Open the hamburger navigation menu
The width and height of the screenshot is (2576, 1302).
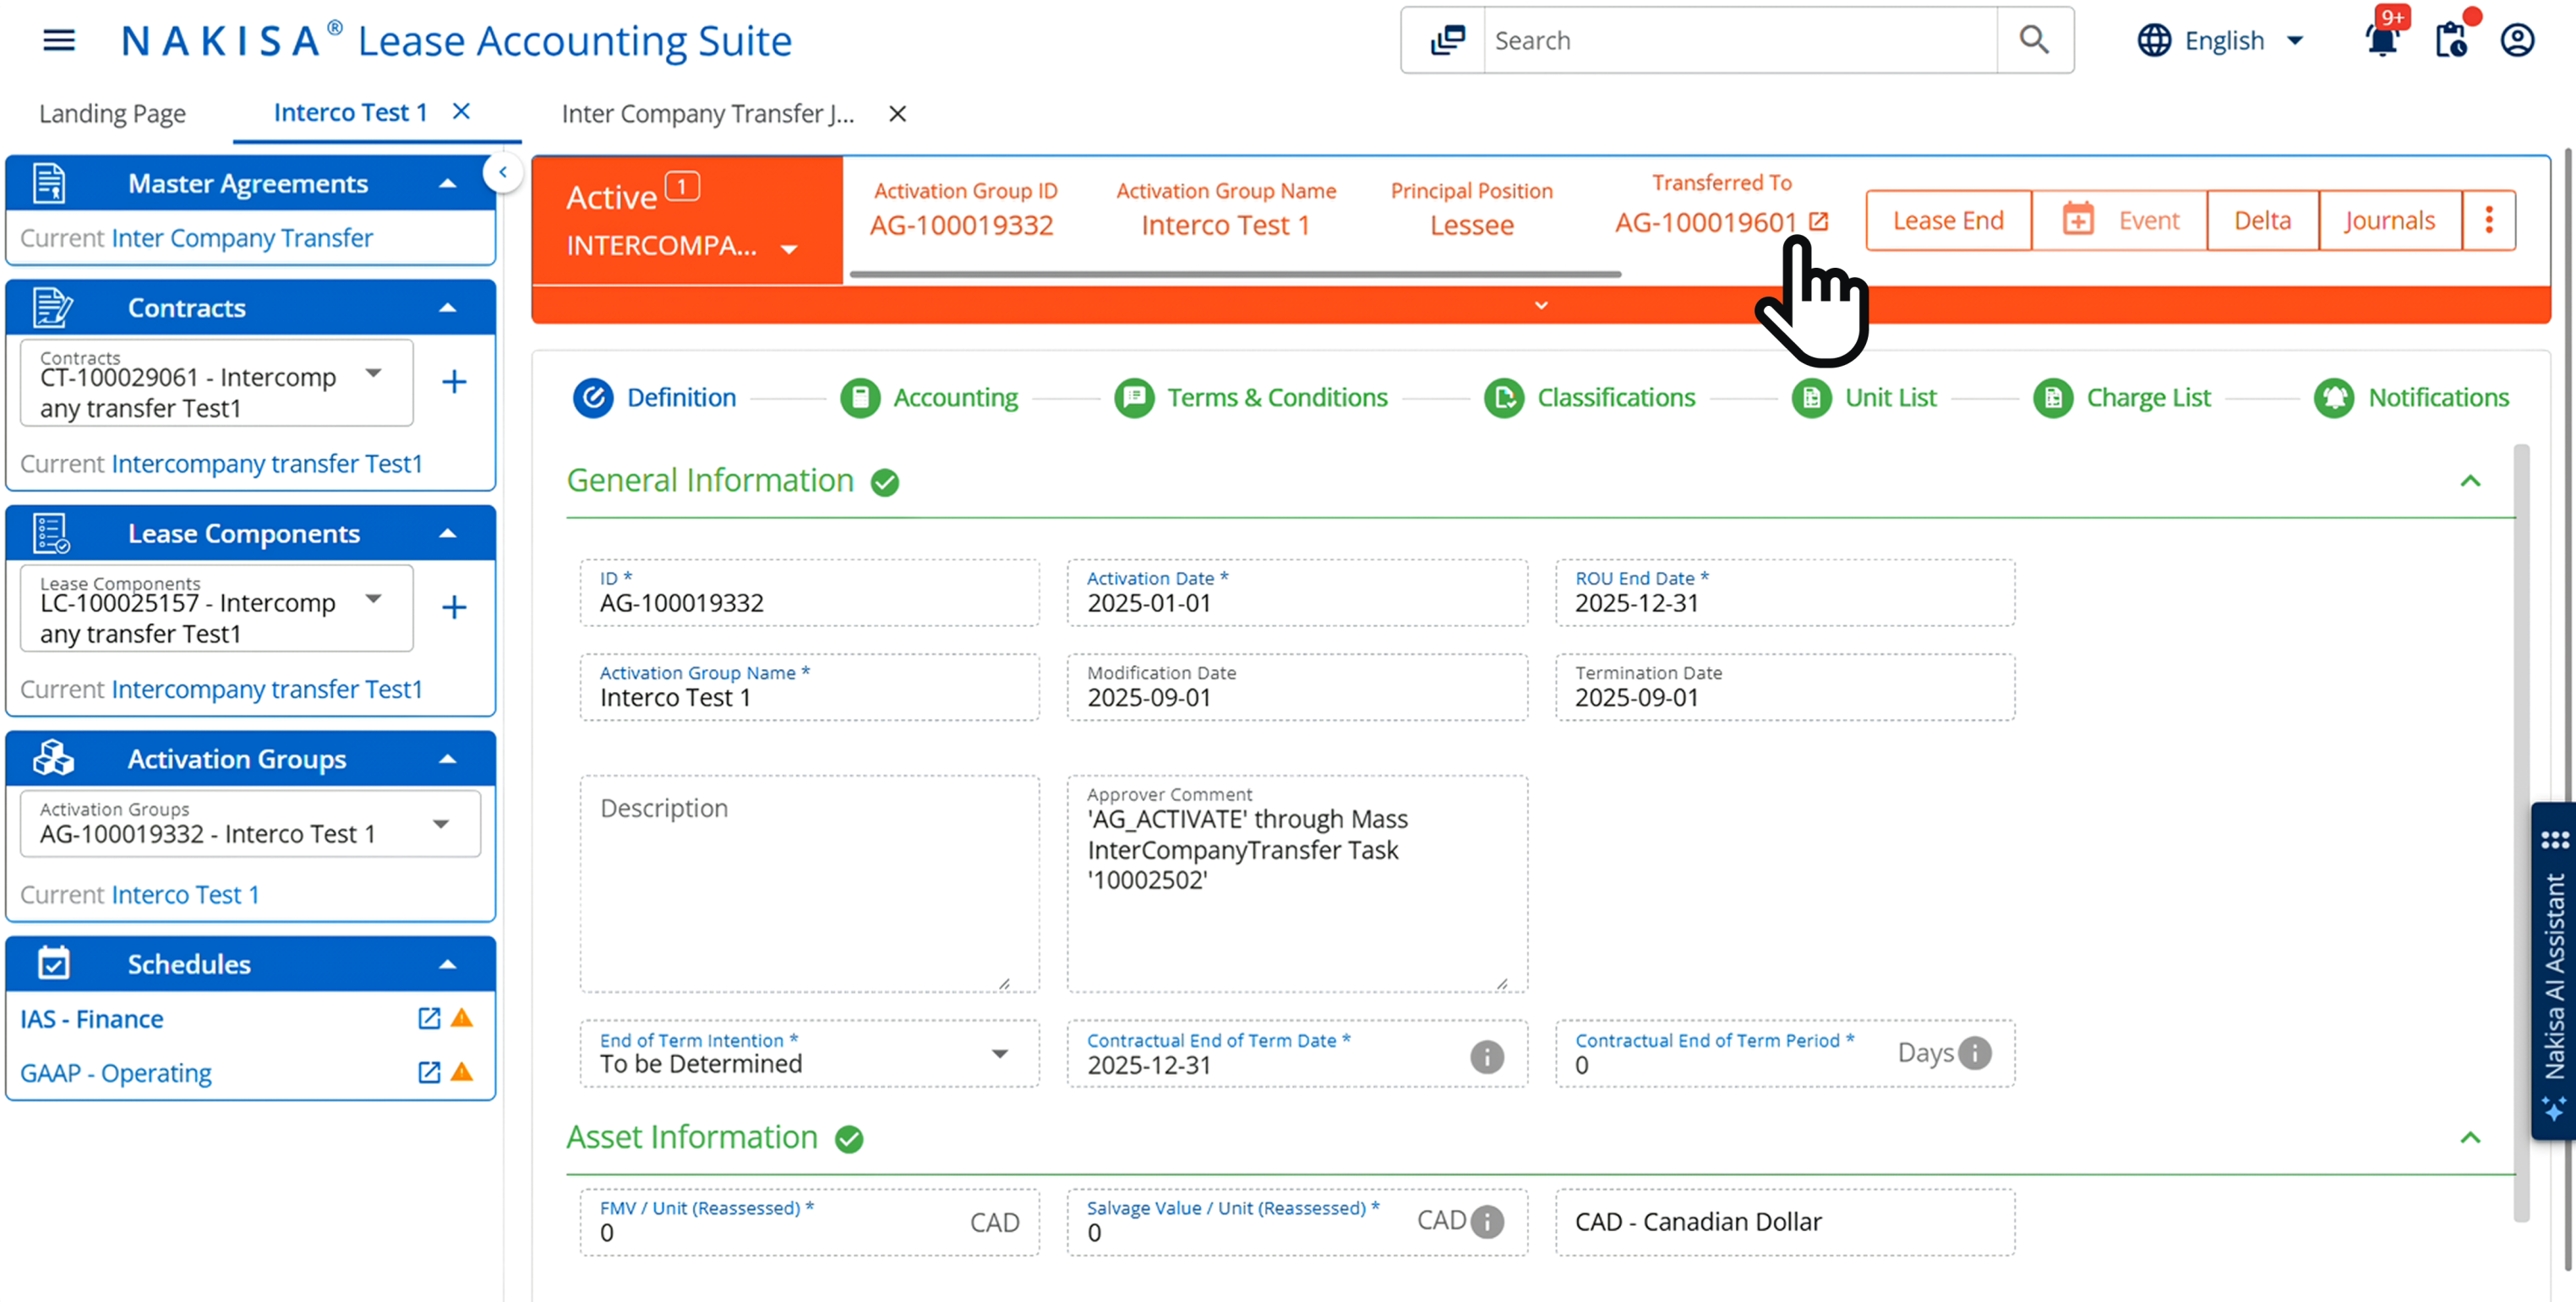tap(59, 40)
